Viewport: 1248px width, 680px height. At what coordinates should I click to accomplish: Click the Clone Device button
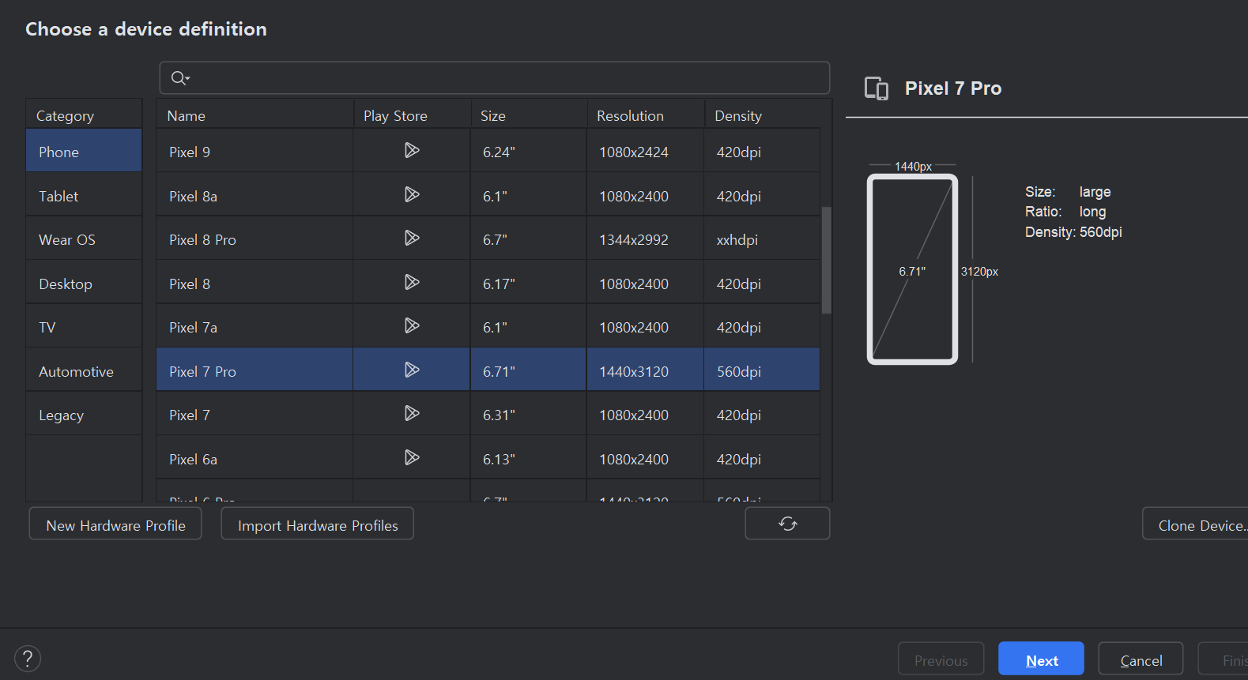point(1195,524)
